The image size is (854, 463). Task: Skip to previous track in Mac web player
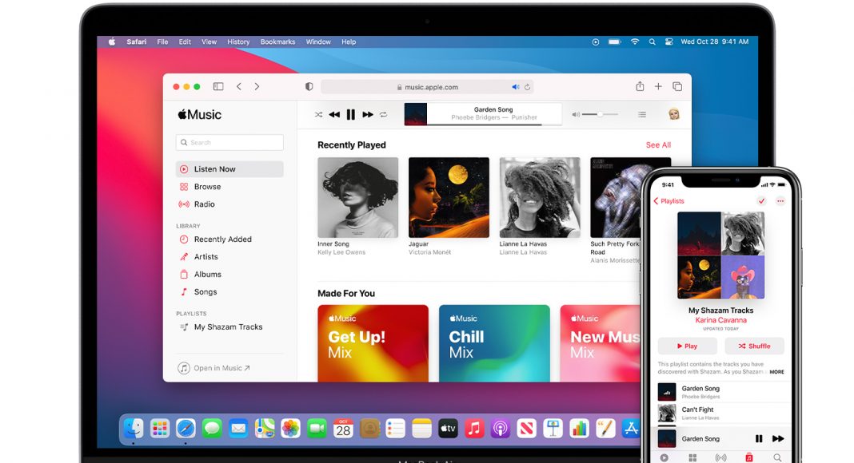[x=334, y=115]
